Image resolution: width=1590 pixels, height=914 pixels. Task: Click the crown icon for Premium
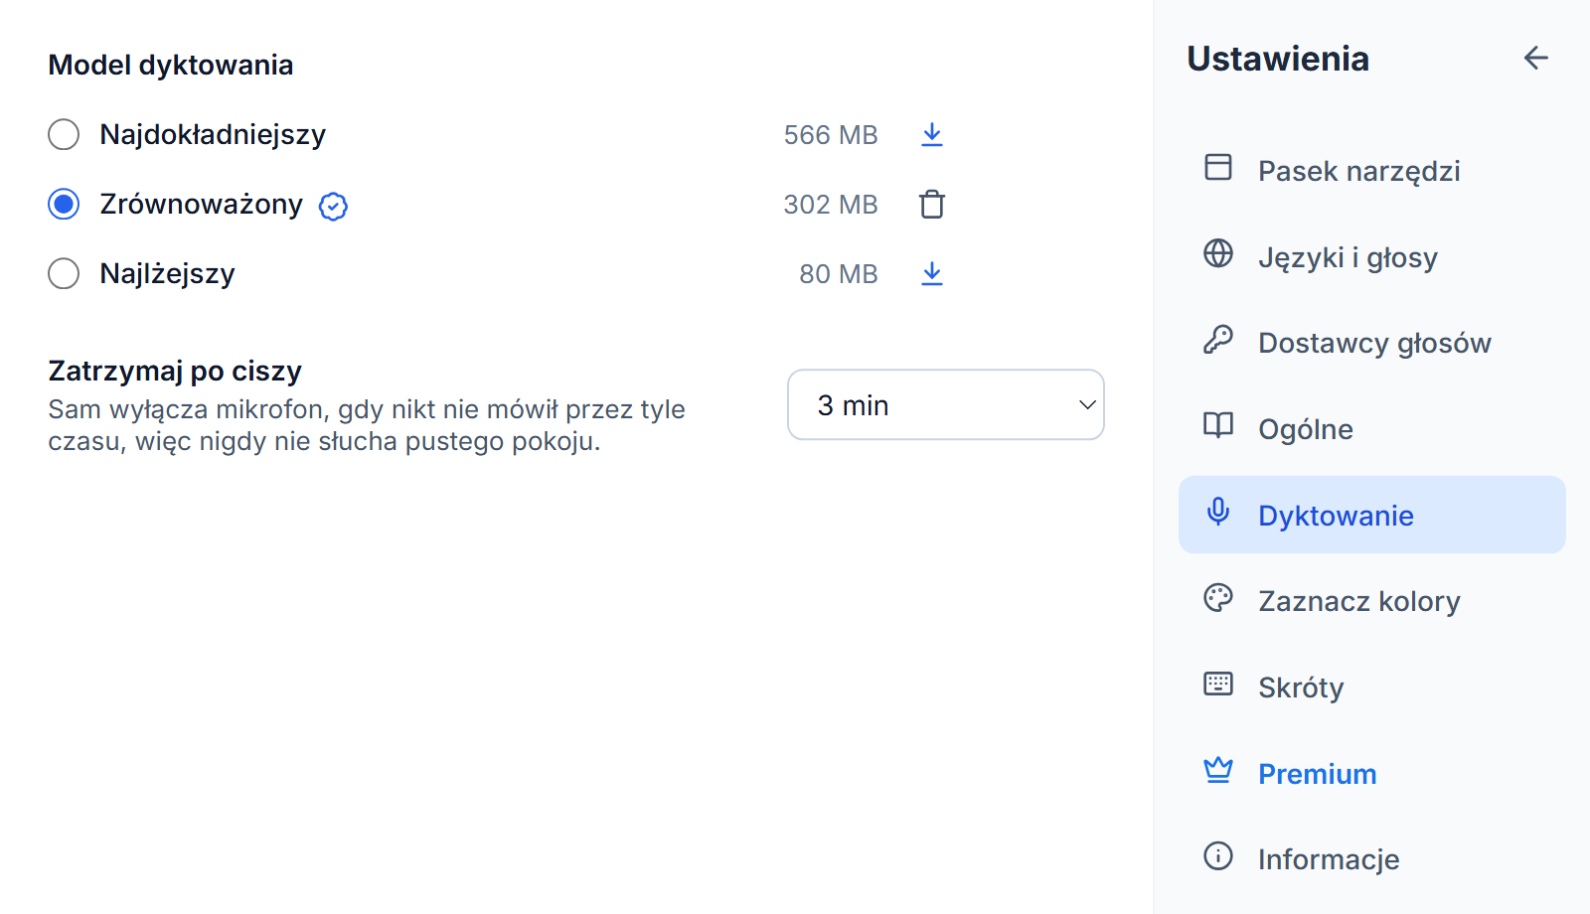(1218, 770)
